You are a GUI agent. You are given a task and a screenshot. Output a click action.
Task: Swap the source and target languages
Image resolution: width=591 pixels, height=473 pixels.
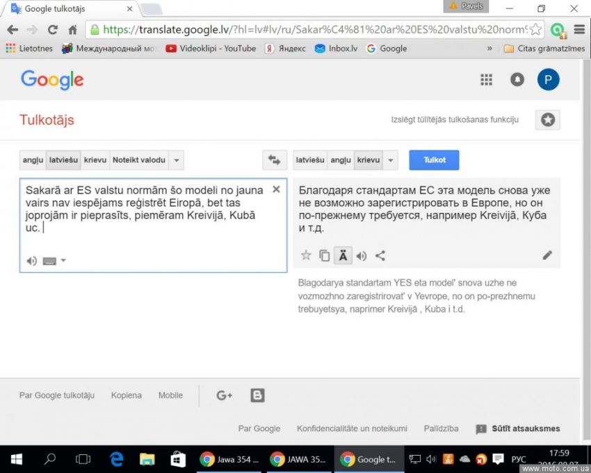[x=275, y=160]
